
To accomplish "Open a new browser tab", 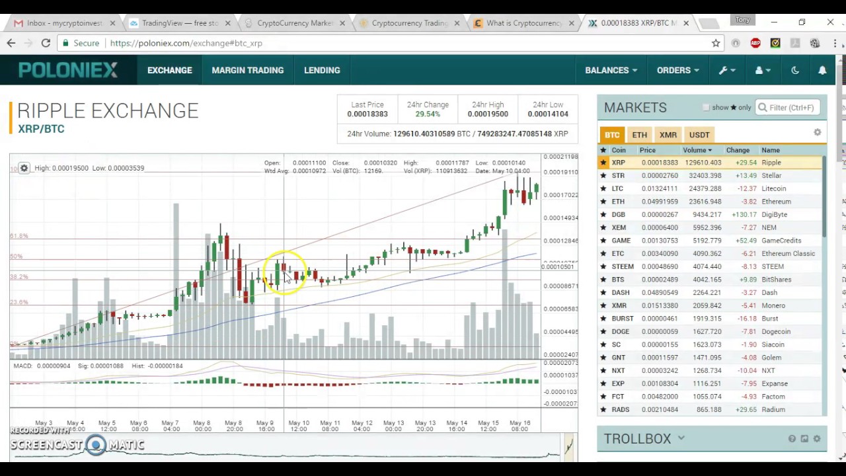I will (x=709, y=23).
